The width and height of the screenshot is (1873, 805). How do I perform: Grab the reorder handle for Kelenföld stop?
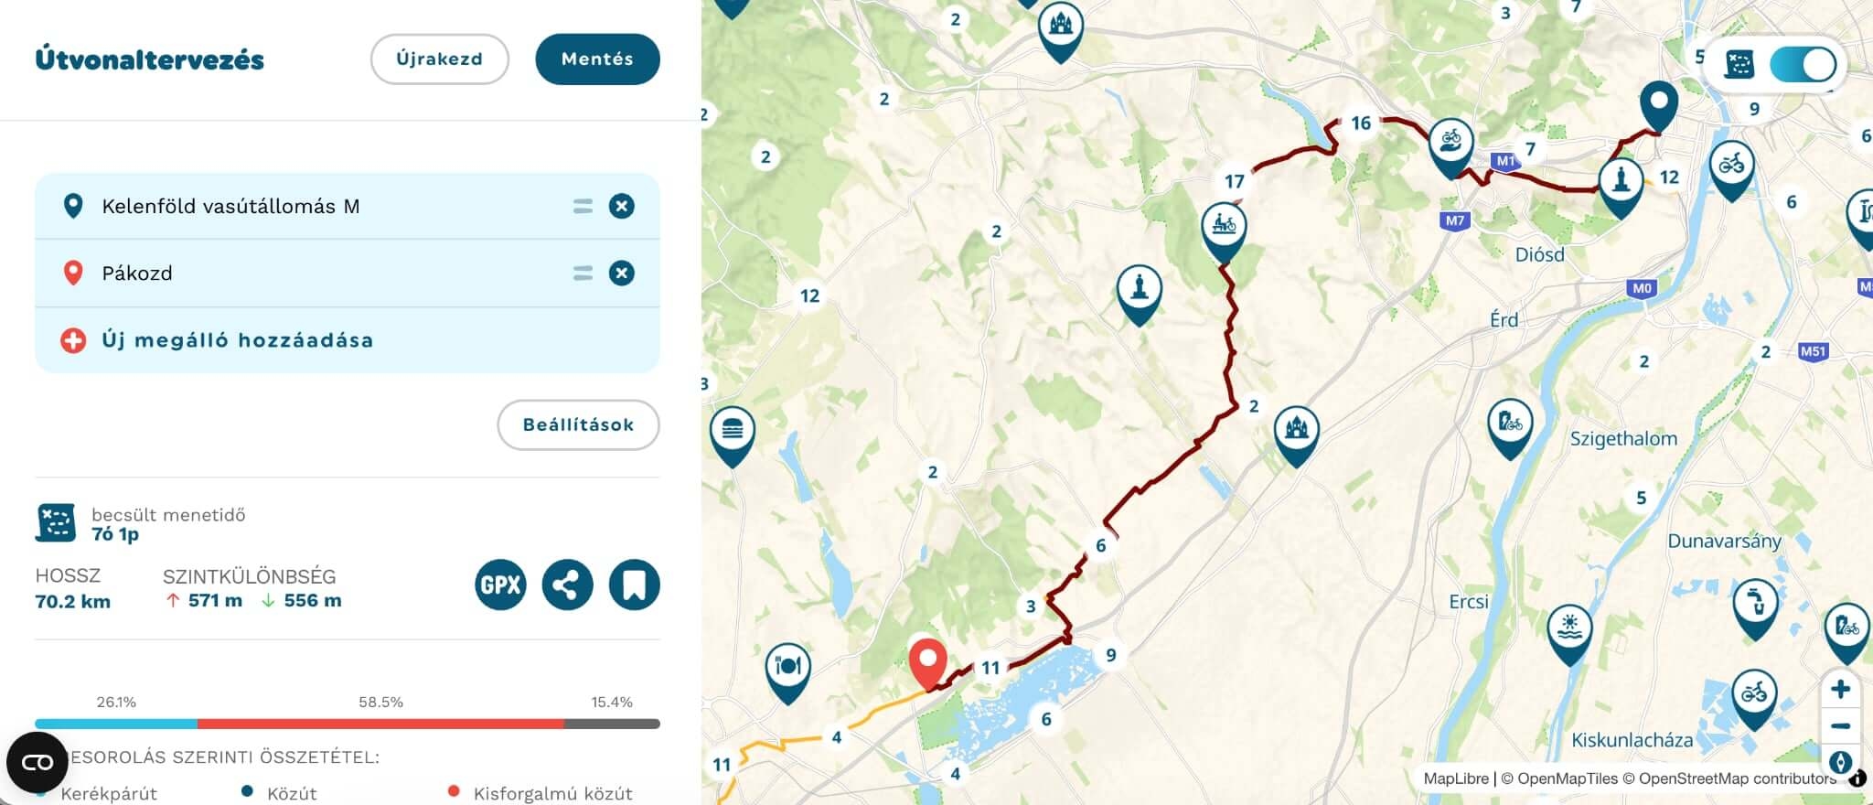pyautogui.click(x=583, y=206)
